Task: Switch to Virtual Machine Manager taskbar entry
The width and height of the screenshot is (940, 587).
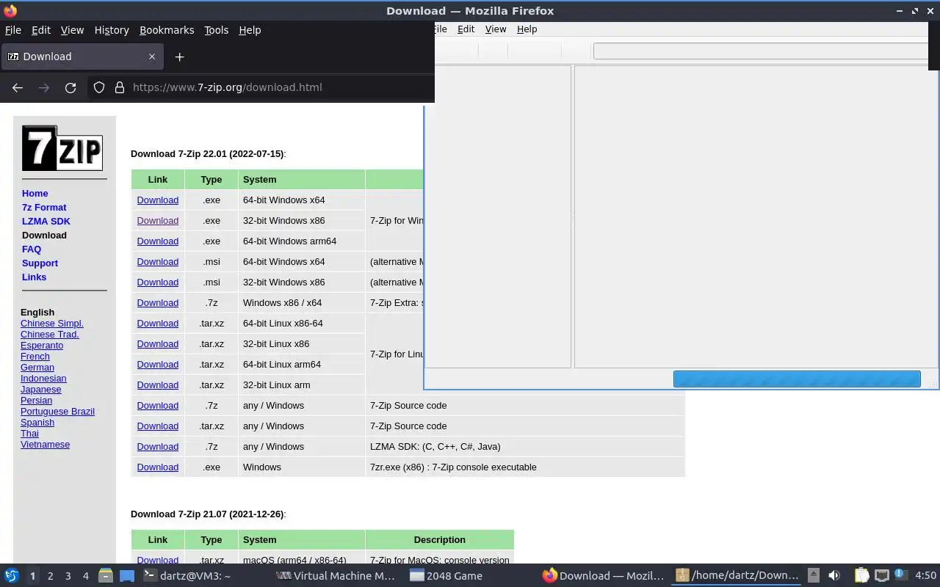Action: pos(336,576)
